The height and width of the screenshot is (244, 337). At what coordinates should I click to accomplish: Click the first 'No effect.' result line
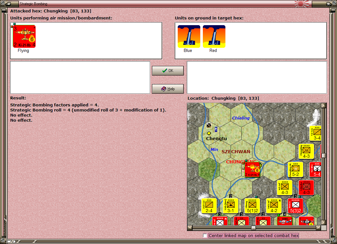click(21, 115)
